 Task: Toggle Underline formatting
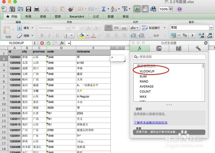tap(57, 36)
